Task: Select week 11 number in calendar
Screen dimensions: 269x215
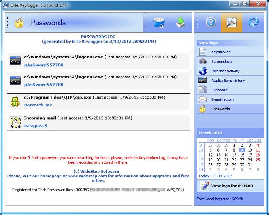Action: (x=201, y=155)
